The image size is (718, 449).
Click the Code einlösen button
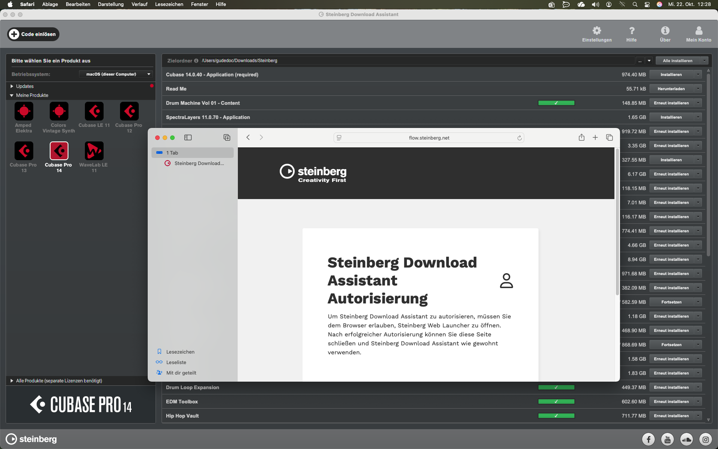coord(33,34)
